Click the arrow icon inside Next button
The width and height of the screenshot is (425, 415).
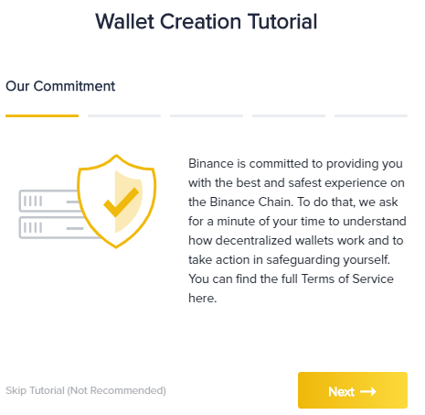368,391
